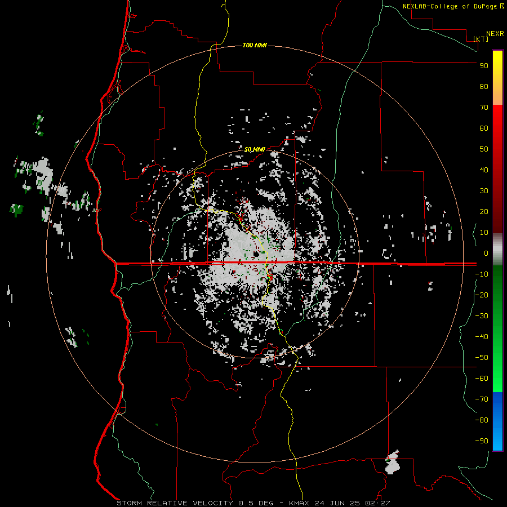Select the -40 scale label
This screenshot has width=507, height=507.
coord(482,337)
